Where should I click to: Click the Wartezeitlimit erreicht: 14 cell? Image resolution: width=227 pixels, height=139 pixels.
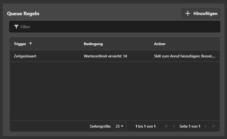(x=105, y=56)
